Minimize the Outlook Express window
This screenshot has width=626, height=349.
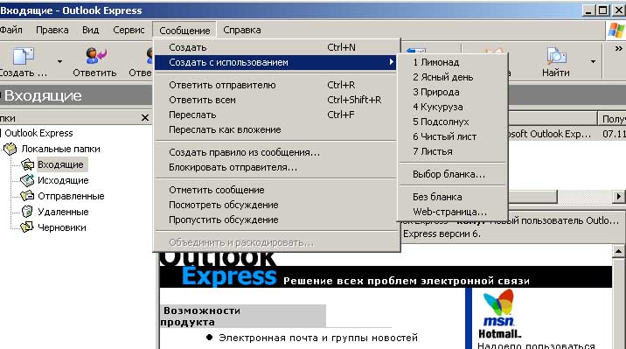(x=588, y=10)
